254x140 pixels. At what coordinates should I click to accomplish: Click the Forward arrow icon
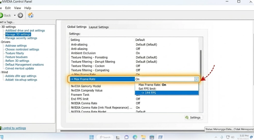20,15
